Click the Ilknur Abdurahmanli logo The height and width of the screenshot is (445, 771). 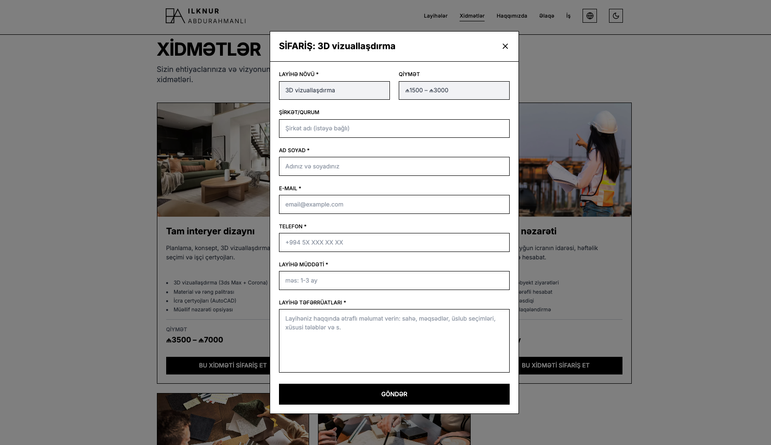click(206, 16)
